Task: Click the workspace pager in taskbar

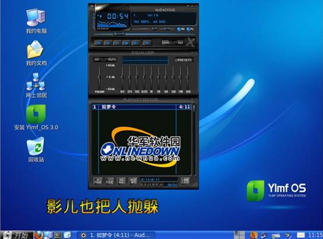Action: pyautogui.click(x=239, y=235)
